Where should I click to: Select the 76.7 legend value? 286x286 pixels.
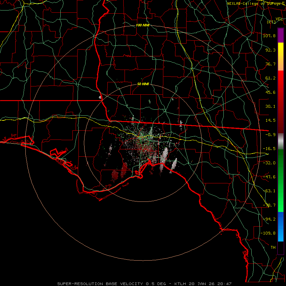pos(270,64)
